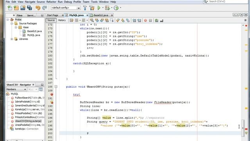Open the File menu

8,2
